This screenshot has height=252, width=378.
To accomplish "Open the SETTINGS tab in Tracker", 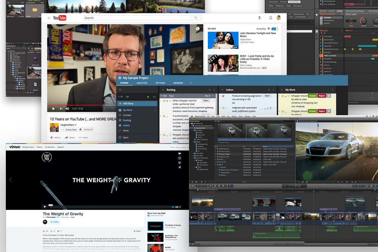I will [x=160, y=83].
